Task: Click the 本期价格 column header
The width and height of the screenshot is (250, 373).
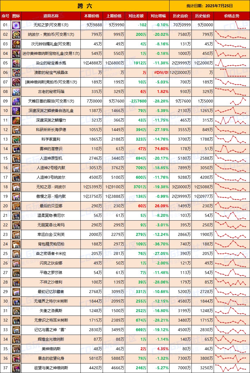Action: point(92,16)
